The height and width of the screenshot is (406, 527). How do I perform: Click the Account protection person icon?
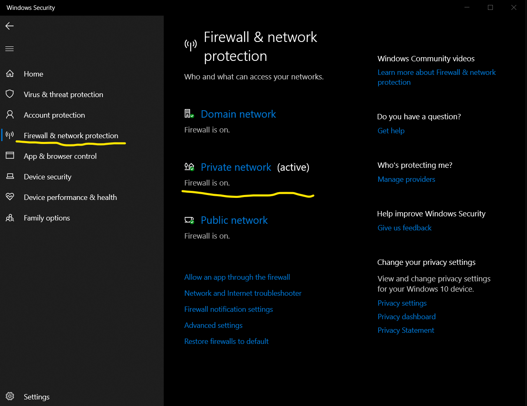point(10,115)
